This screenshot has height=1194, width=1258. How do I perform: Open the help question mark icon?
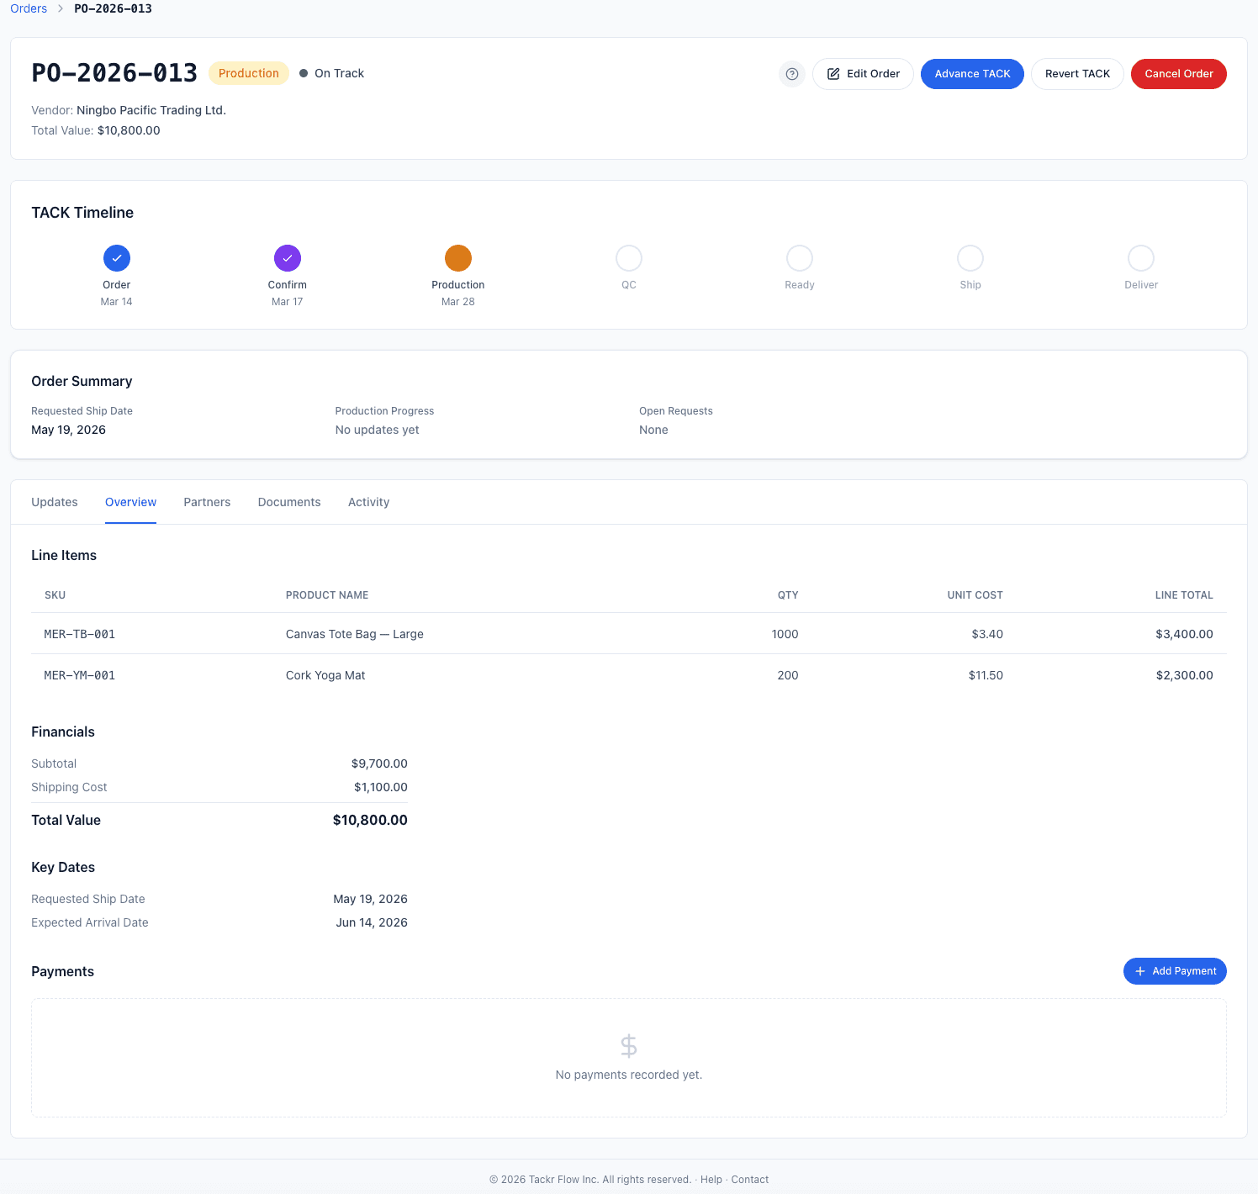(x=791, y=74)
